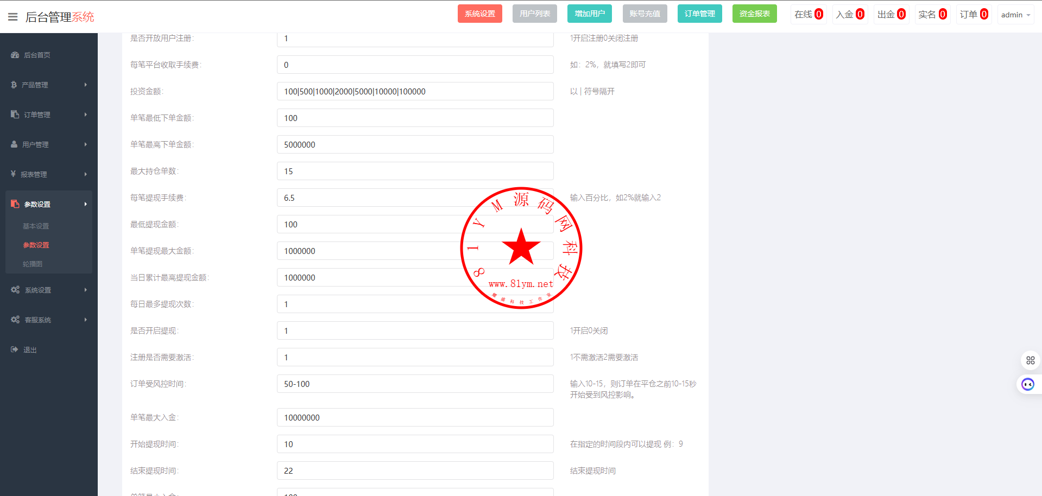Focus the 单笔最大入金 input field

click(x=415, y=417)
